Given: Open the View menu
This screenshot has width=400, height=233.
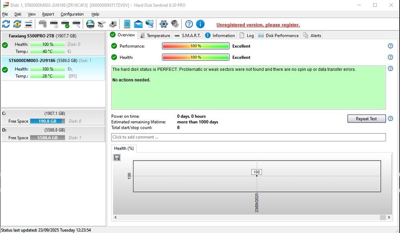Looking at the screenshot, I should [32, 14].
